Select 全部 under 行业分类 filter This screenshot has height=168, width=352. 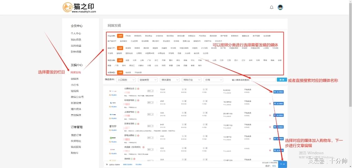[120, 36]
